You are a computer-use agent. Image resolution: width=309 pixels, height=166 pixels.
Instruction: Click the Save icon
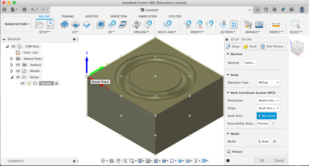[24, 9]
